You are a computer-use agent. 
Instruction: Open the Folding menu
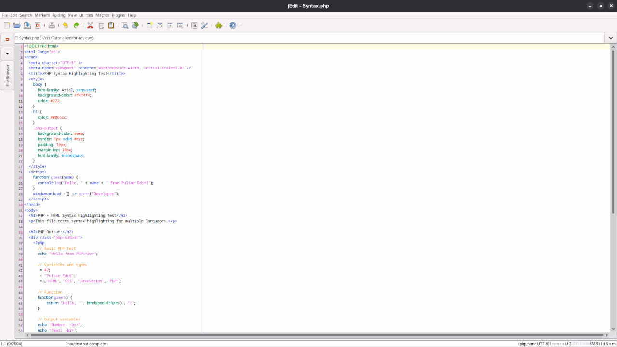[x=59, y=15]
